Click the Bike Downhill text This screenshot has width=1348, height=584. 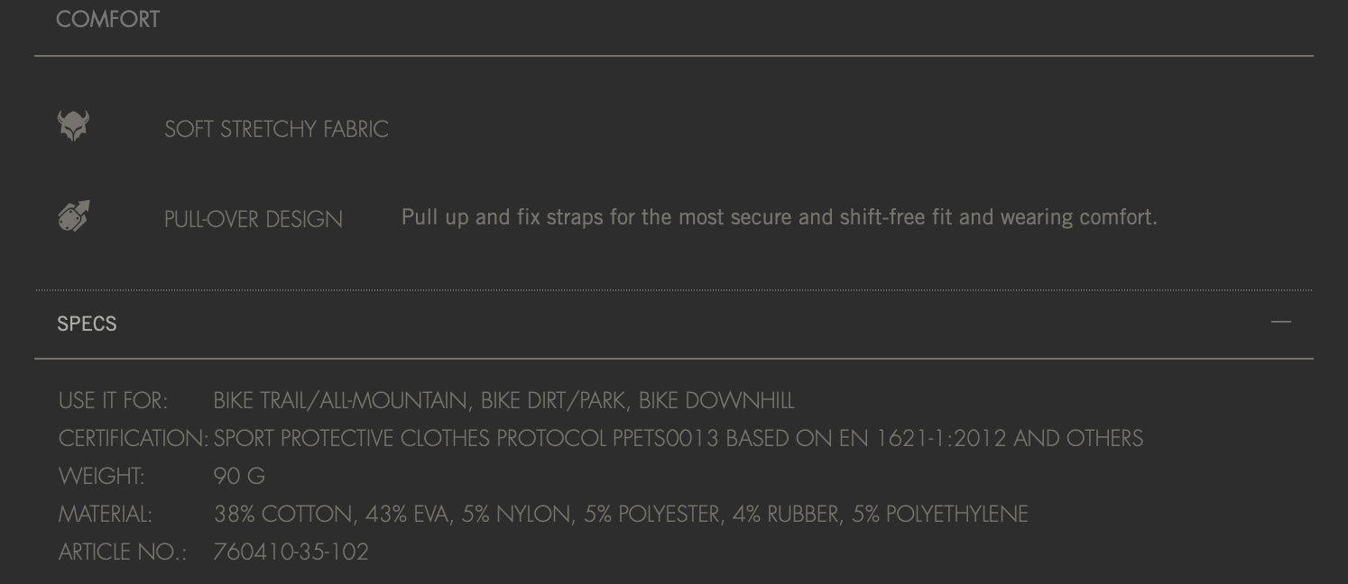pyautogui.click(x=716, y=400)
